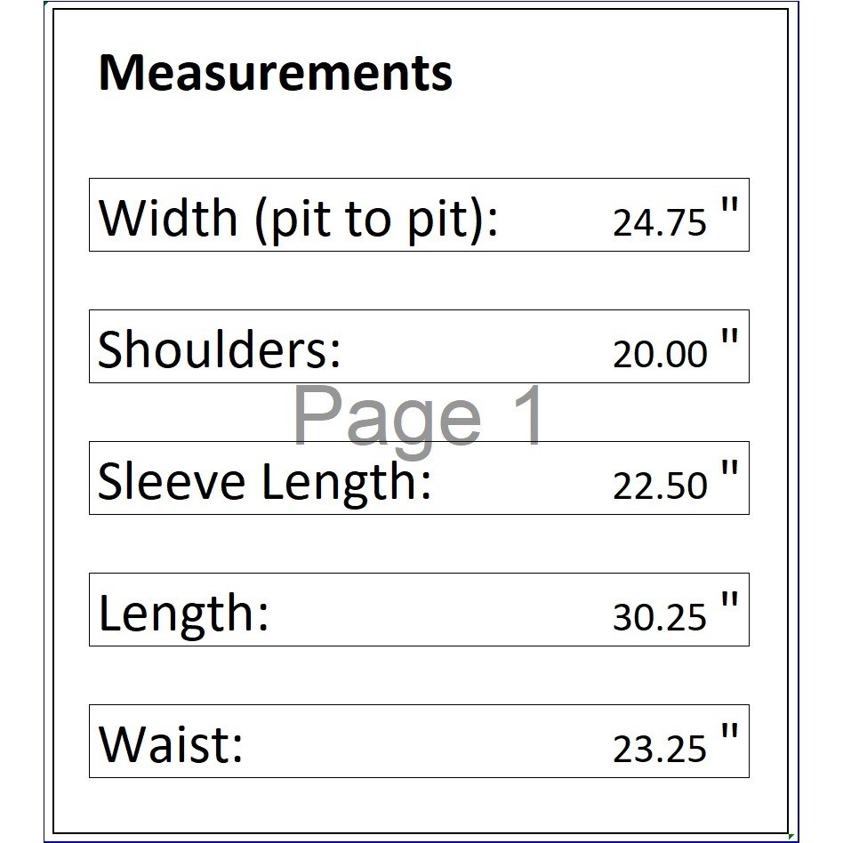Select the inch mark after 30.25

tap(729, 605)
